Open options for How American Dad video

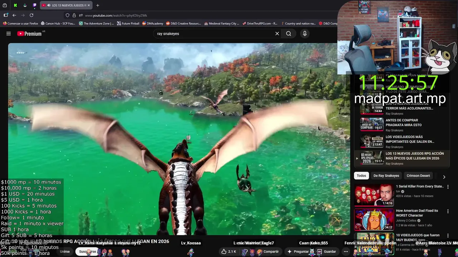coord(448,211)
